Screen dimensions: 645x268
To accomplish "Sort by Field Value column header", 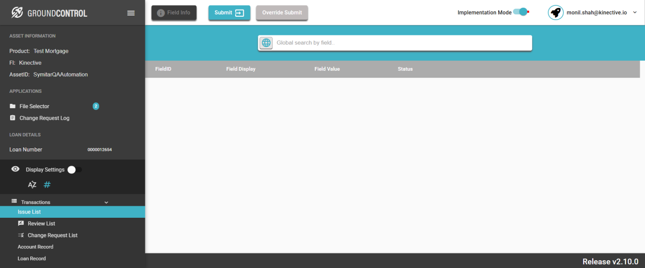I will (x=327, y=69).
